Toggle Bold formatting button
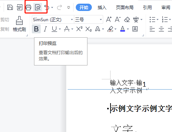Viewport: 172px width, 132px height. click(x=36, y=29)
